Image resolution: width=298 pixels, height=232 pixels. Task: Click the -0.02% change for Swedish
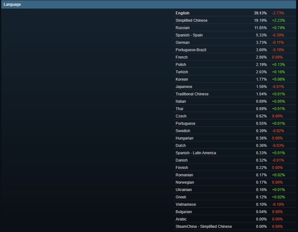coord(278,131)
